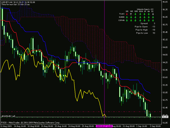
Task: Click the red TSxKS arrow under M1
Action: click(127, 14)
